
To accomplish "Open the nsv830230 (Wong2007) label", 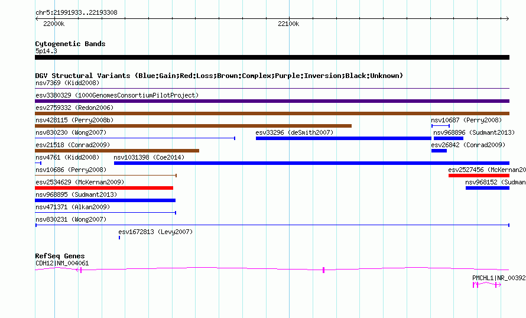I will (71, 132).
